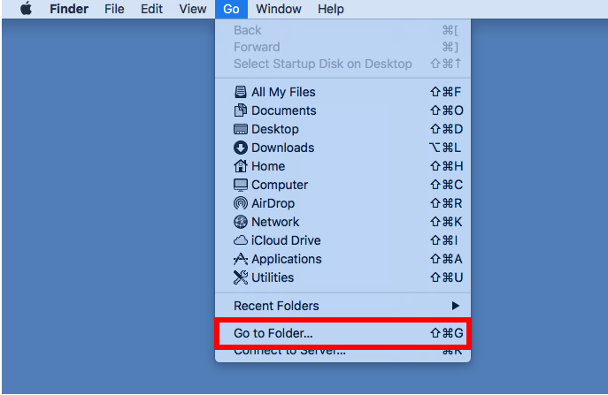Screen dimensions: 608x395
Task: Click the ⇧⌘K shortcut for Network
Action: [446, 222]
